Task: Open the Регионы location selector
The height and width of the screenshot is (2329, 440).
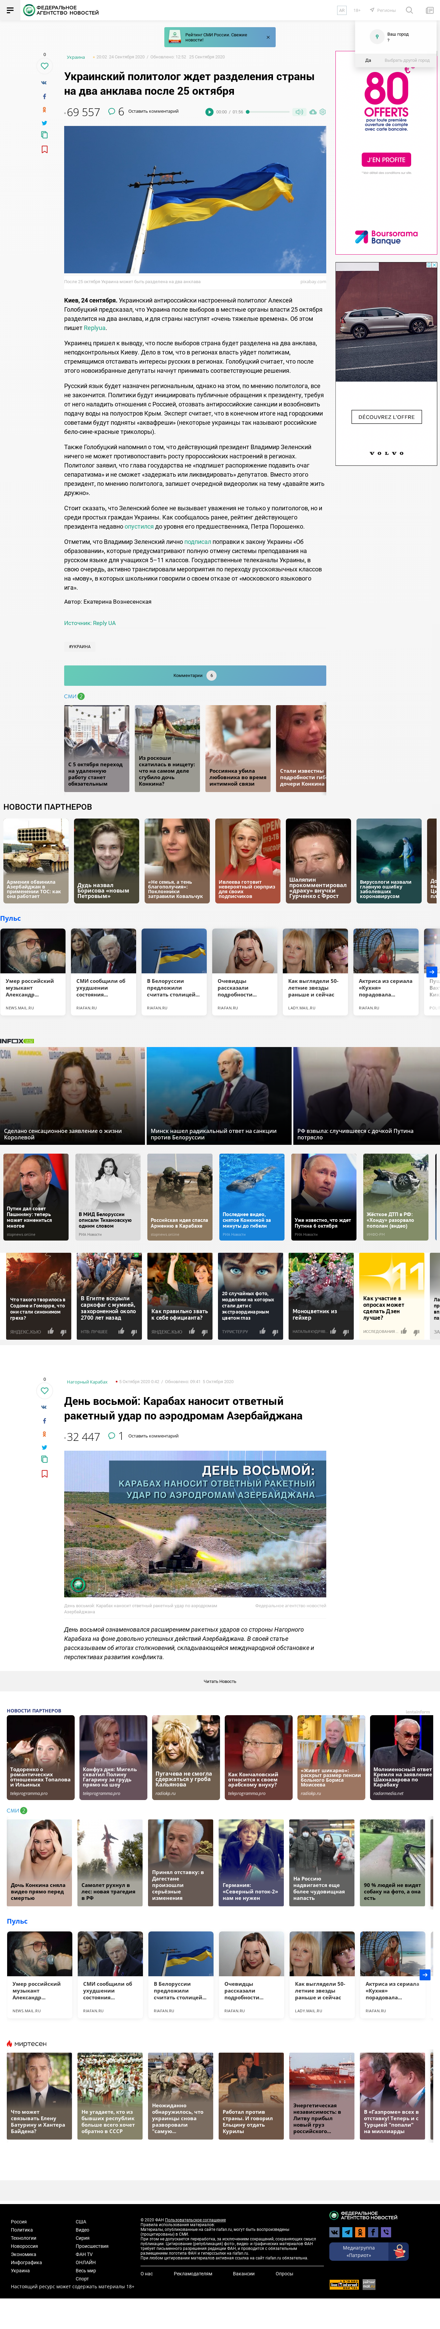Action: 383,10
